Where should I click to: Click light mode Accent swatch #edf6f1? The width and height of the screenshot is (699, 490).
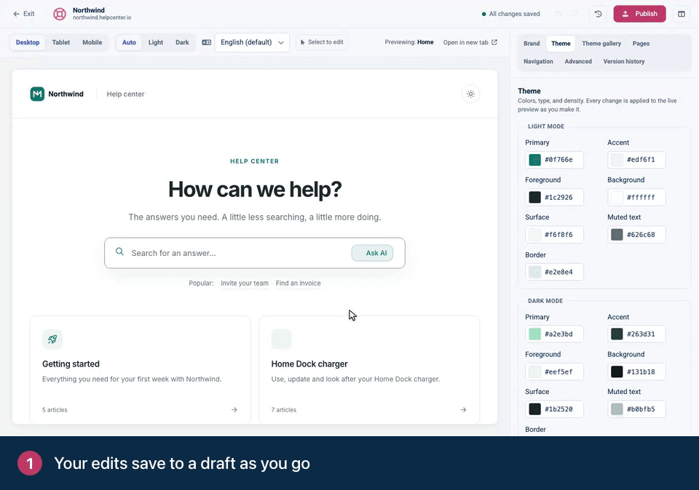(x=617, y=160)
